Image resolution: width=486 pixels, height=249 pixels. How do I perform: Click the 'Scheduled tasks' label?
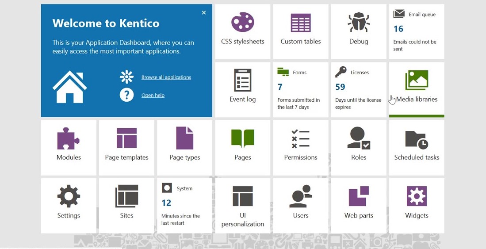tap(417, 157)
